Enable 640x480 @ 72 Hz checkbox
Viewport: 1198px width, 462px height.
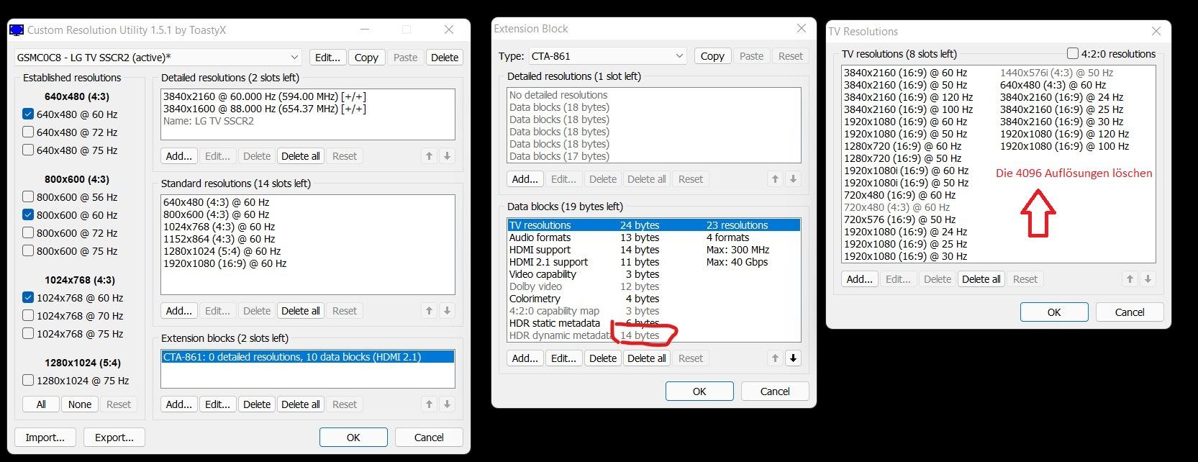(28, 132)
